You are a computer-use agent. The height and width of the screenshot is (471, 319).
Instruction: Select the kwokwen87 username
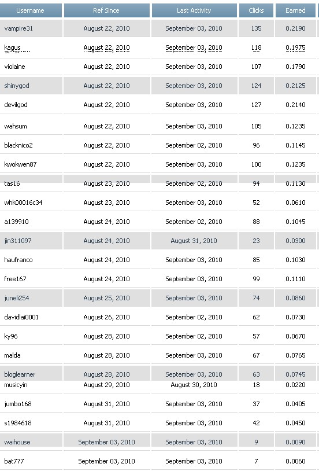pyautogui.click(x=20, y=164)
